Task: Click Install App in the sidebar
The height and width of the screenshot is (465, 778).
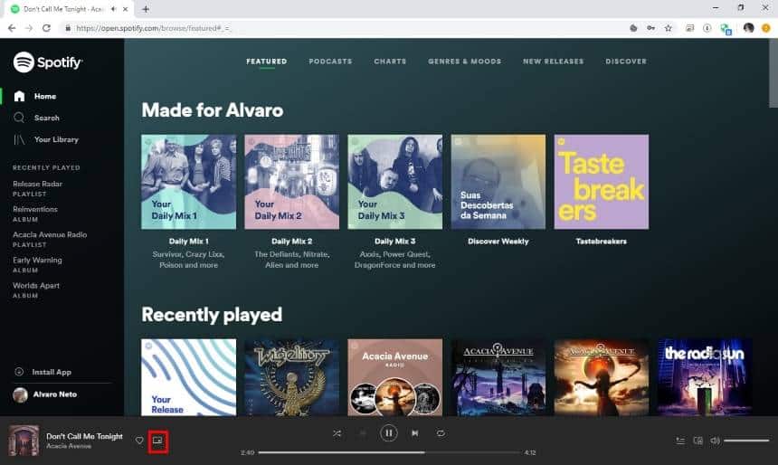Action: click(x=43, y=372)
